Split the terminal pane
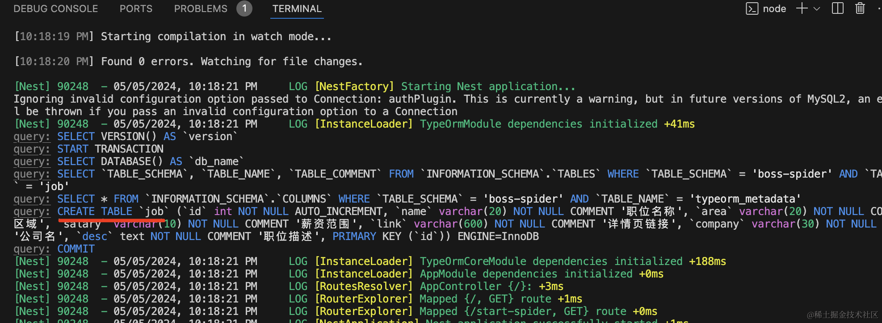The height and width of the screenshot is (323, 882). pos(838,8)
